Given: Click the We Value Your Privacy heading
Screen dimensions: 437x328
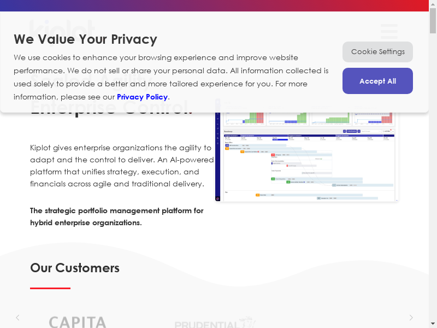Looking at the screenshot, I should pos(85,39).
